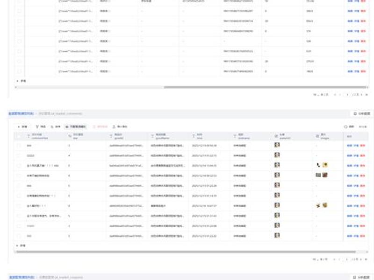This screenshot has width=374, height=280.
Task: Go to next page in lower table pagination
Action: [x=361, y=259]
